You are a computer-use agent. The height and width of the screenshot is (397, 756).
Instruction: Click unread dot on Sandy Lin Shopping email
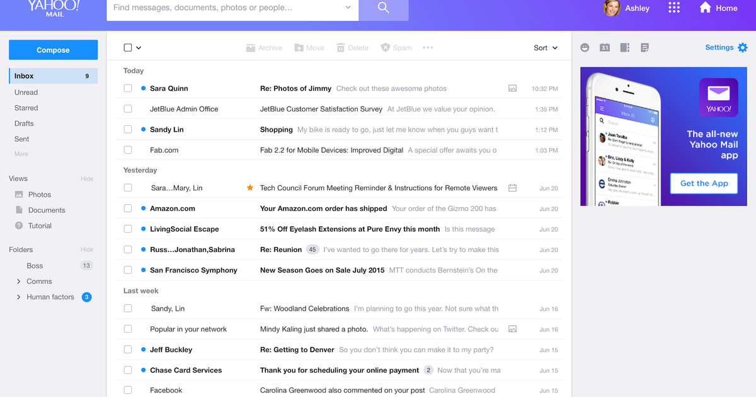(144, 129)
